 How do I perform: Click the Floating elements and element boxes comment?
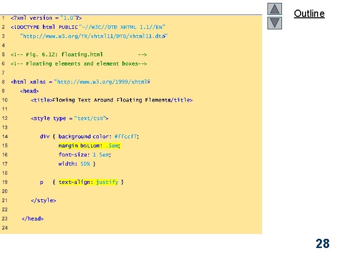(79, 64)
